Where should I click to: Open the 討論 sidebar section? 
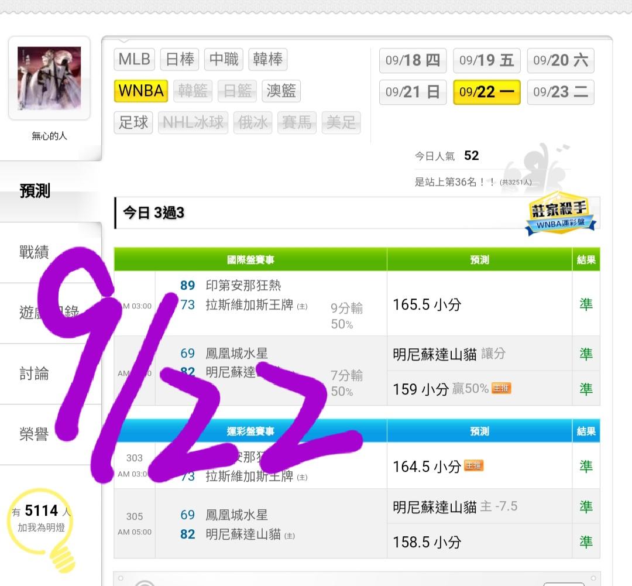35,374
